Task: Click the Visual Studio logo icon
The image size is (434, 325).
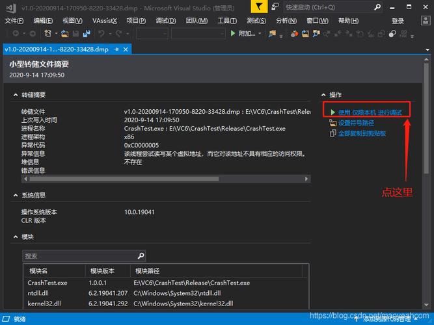Action: 11,8
